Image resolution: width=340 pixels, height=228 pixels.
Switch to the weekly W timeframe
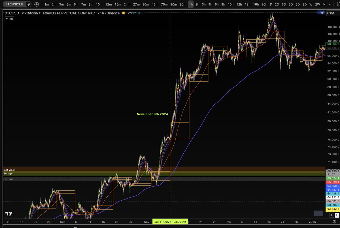(x=311, y=5)
